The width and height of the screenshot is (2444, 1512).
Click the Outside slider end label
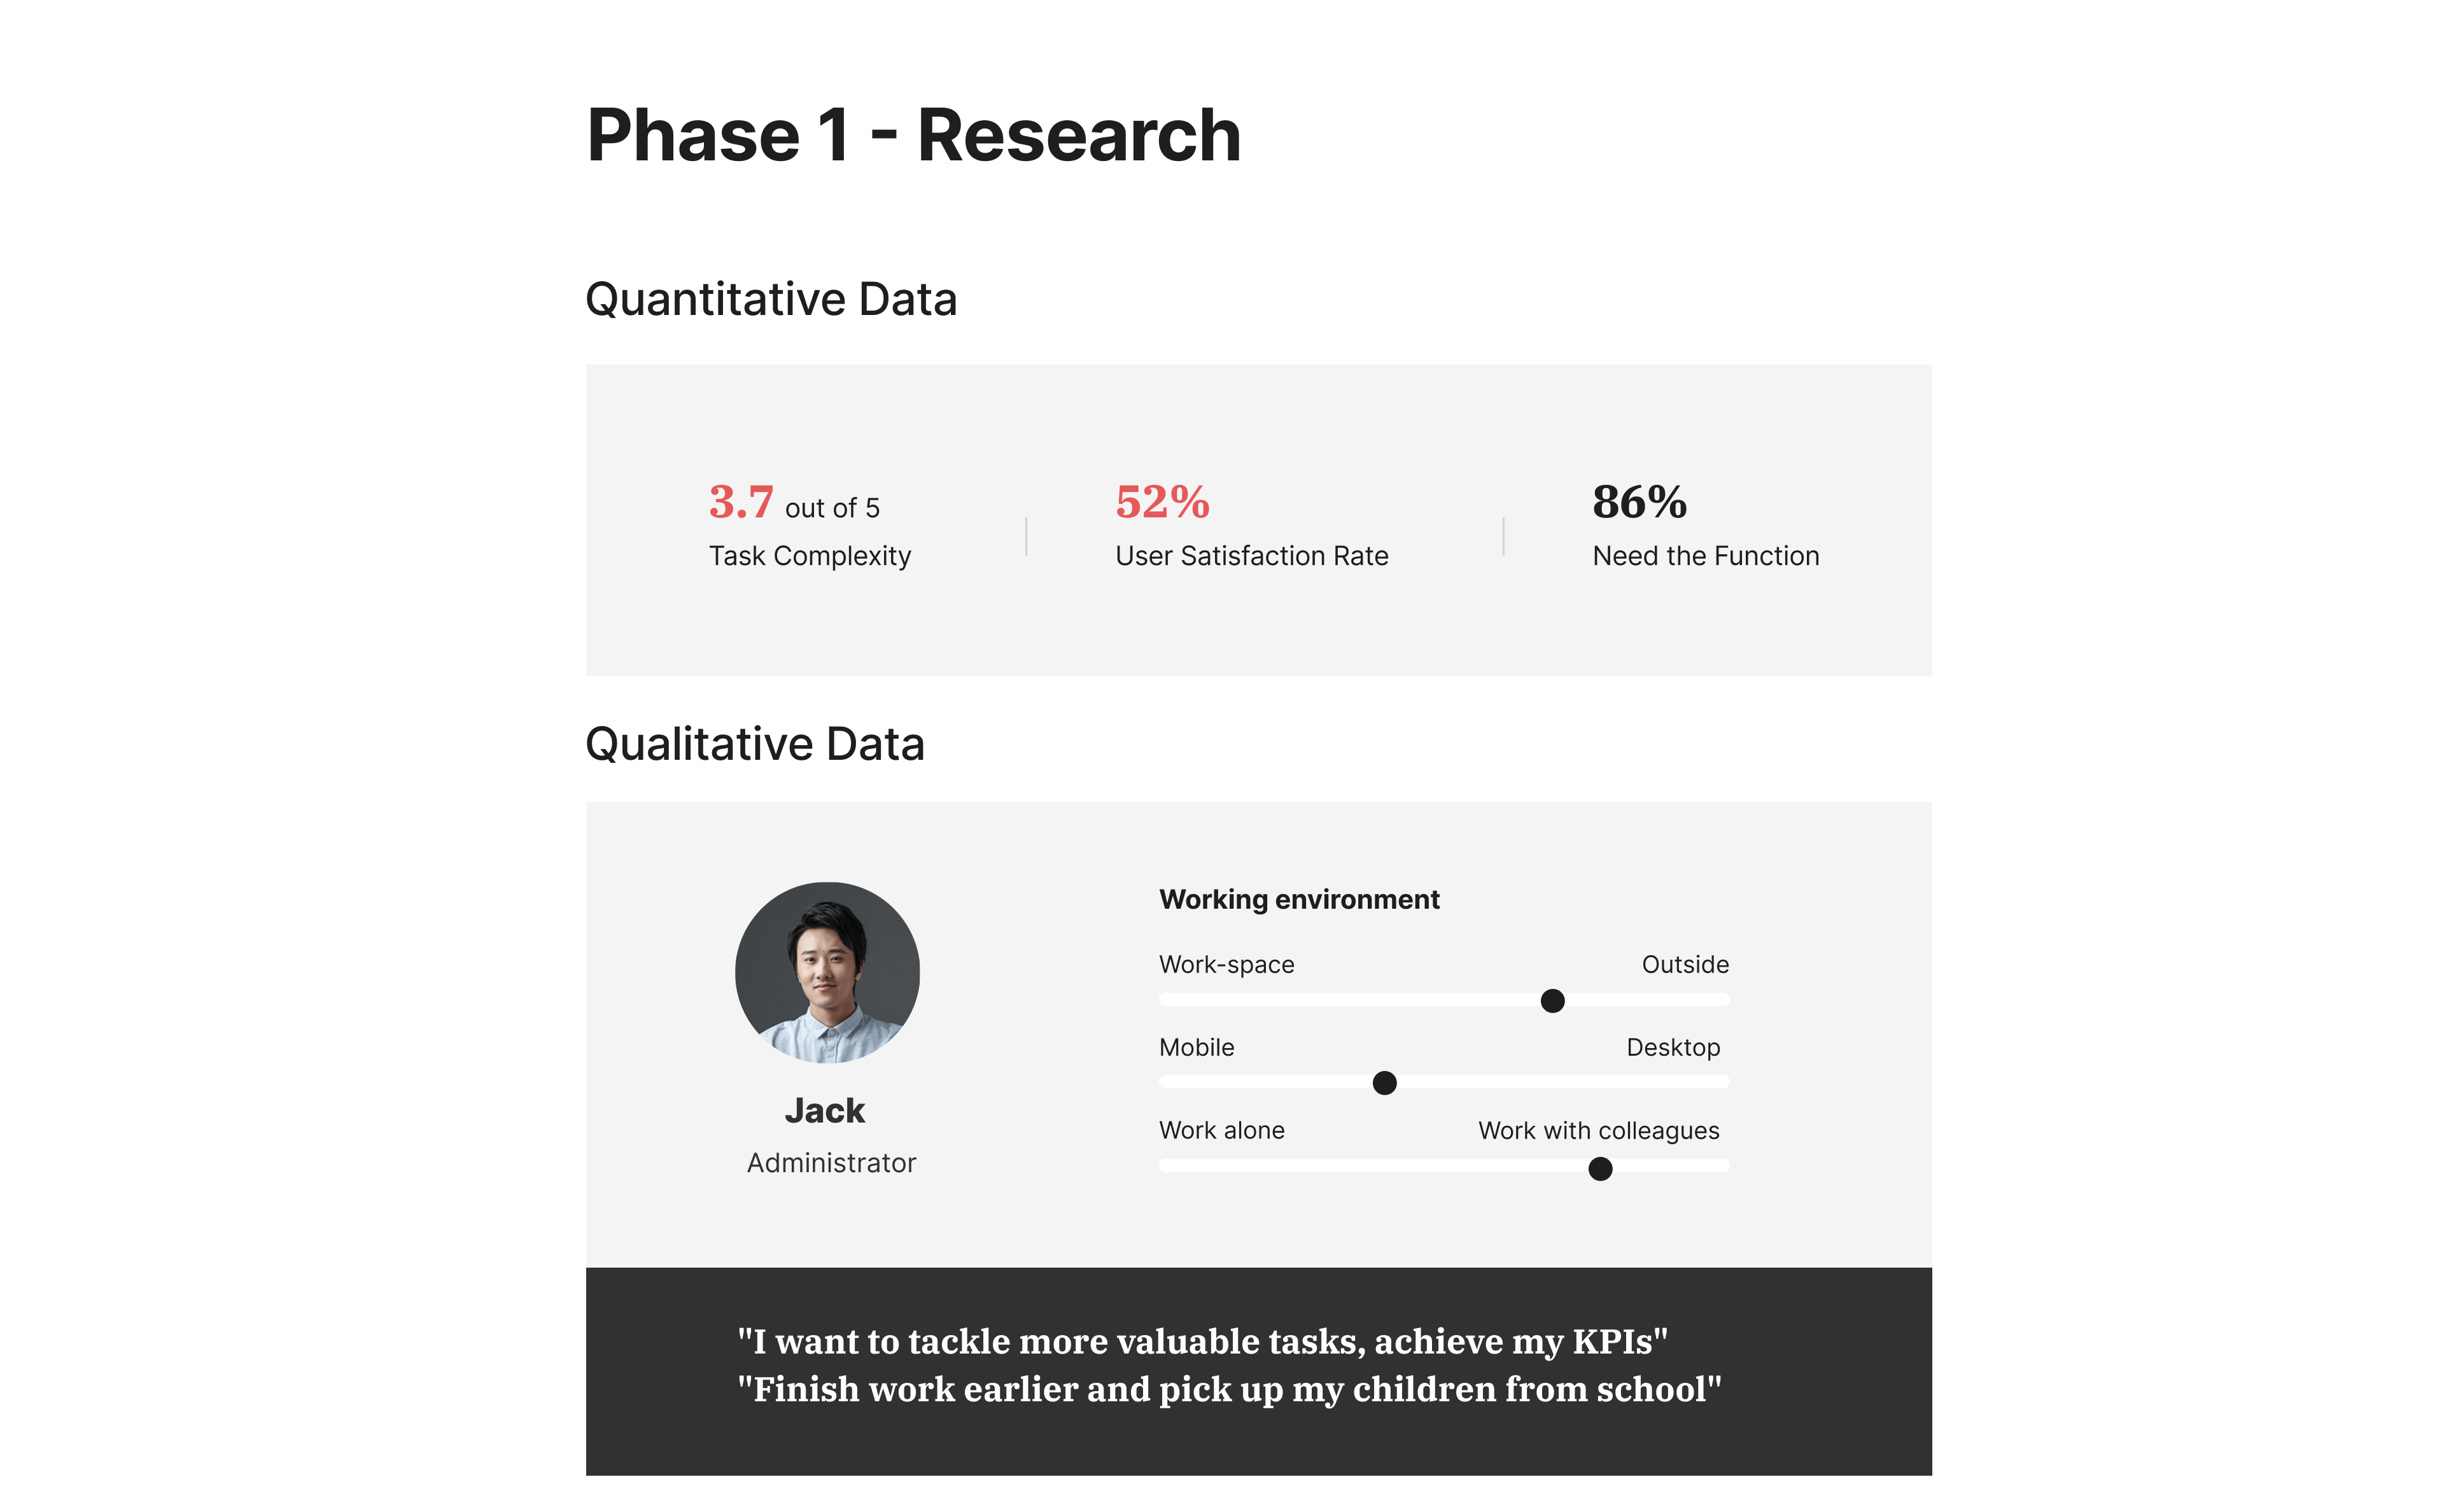click(1685, 965)
